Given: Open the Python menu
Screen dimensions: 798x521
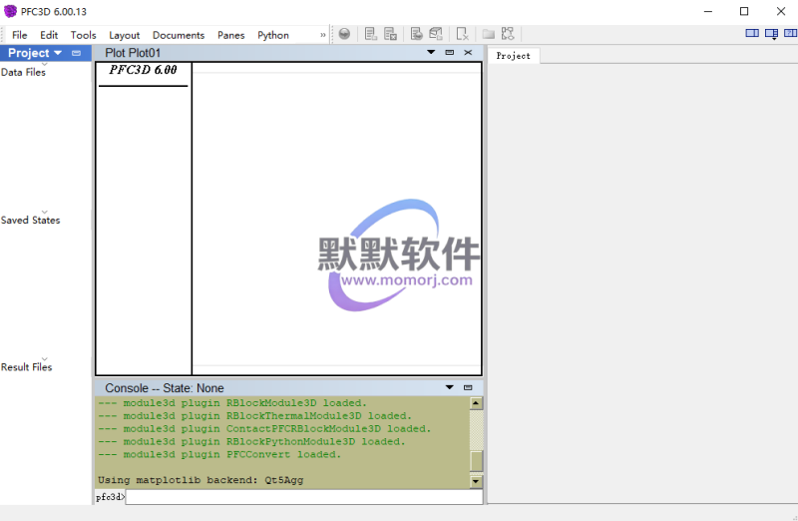Looking at the screenshot, I should click(x=273, y=35).
